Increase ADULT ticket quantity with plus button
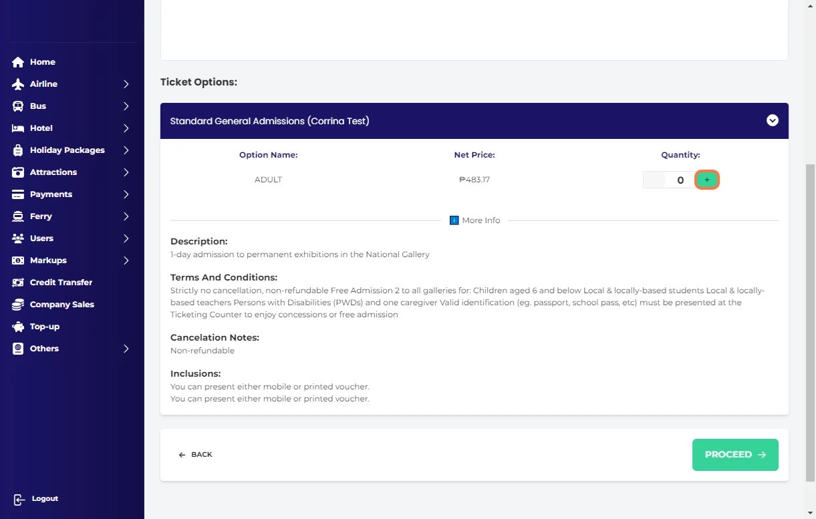 coord(707,180)
